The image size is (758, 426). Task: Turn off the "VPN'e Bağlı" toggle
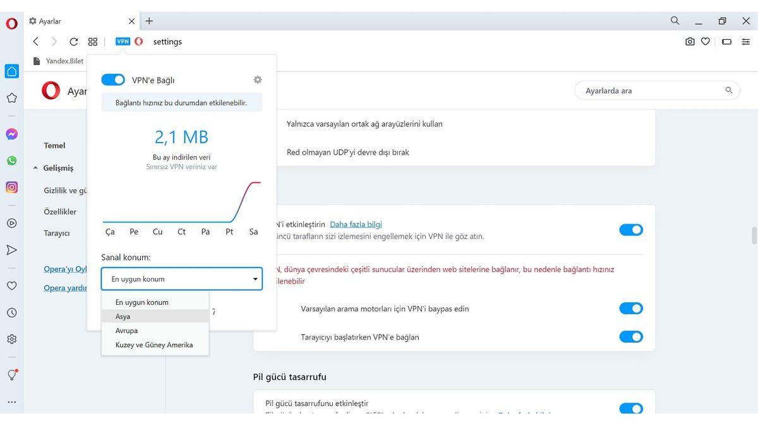coord(112,80)
